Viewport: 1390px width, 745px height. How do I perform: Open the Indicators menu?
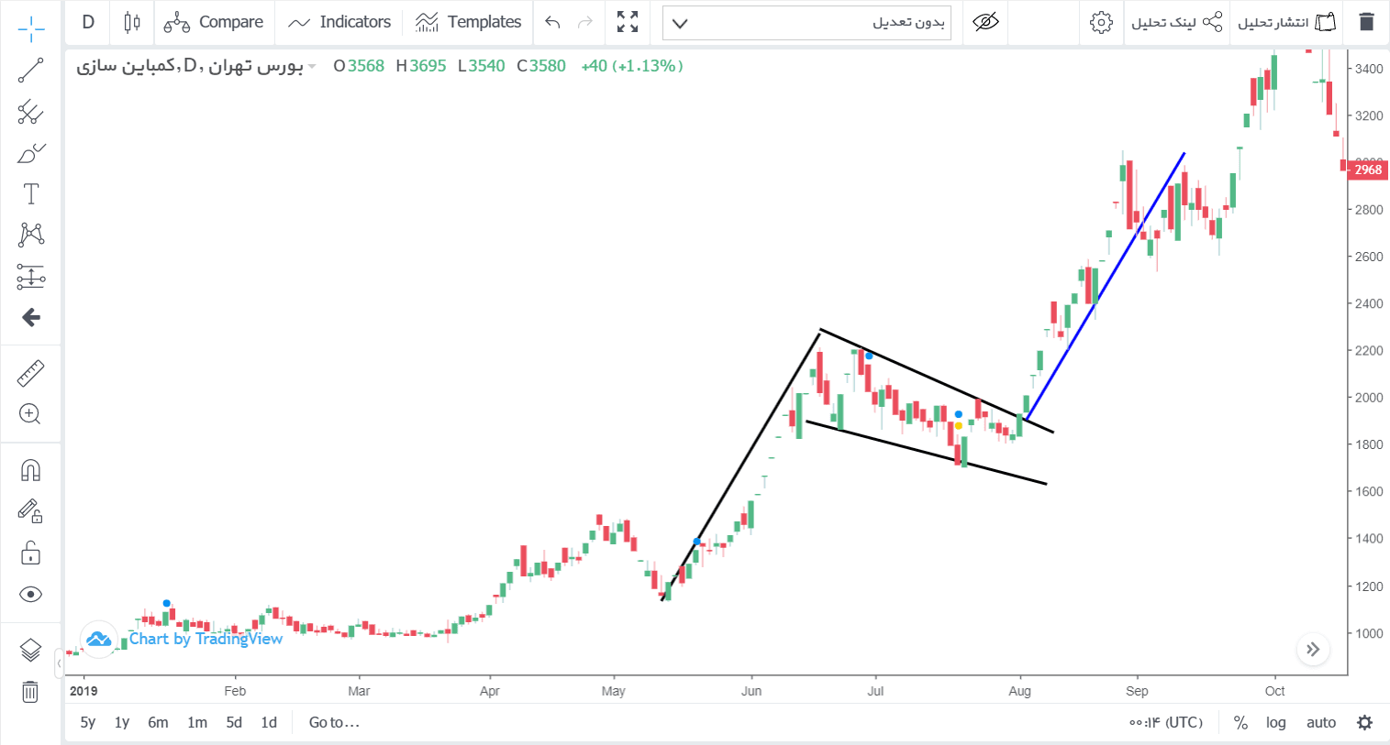coord(339,22)
